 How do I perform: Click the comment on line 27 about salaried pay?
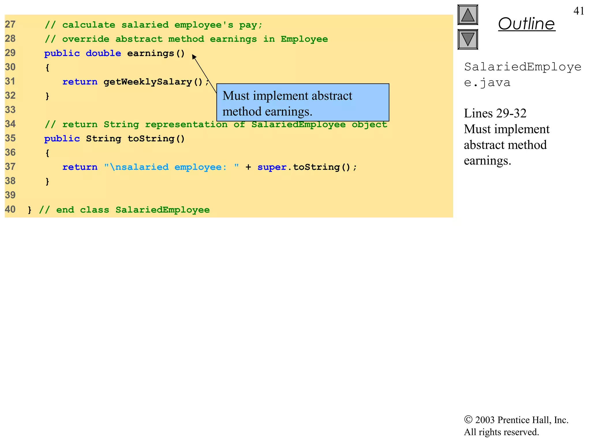click(x=154, y=25)
